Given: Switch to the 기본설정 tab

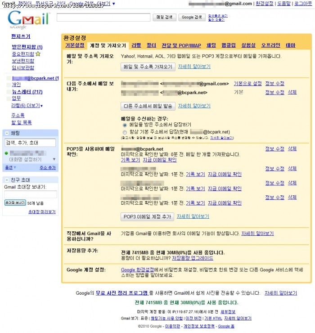Looking at the screenshot, I should (75, 45).
